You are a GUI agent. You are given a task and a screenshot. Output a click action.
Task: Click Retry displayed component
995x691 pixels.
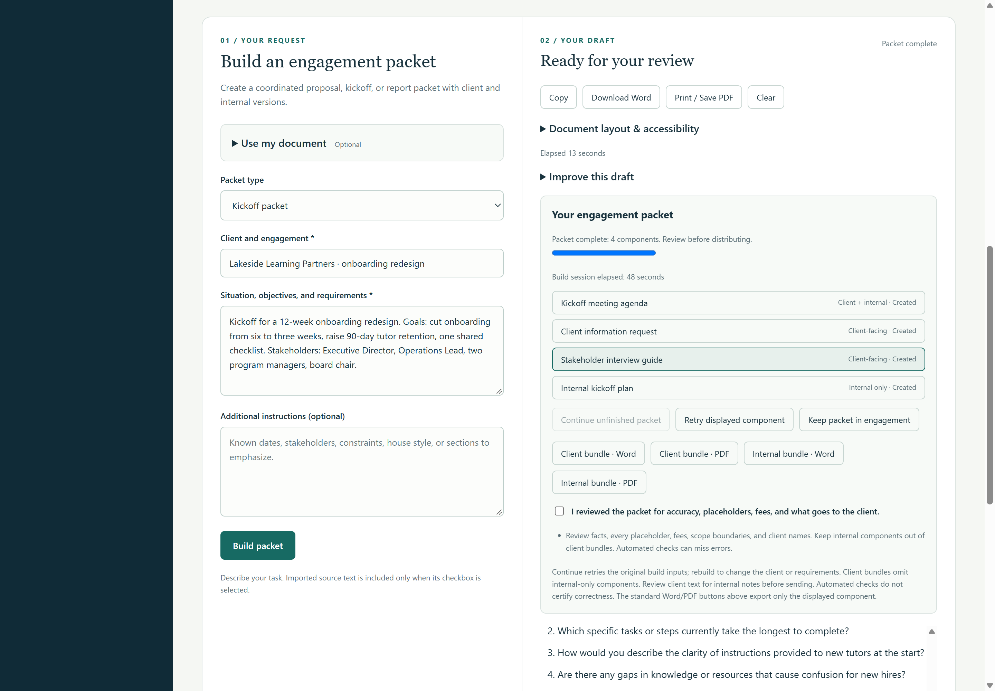pyautogui.click(x=734, y=419)
